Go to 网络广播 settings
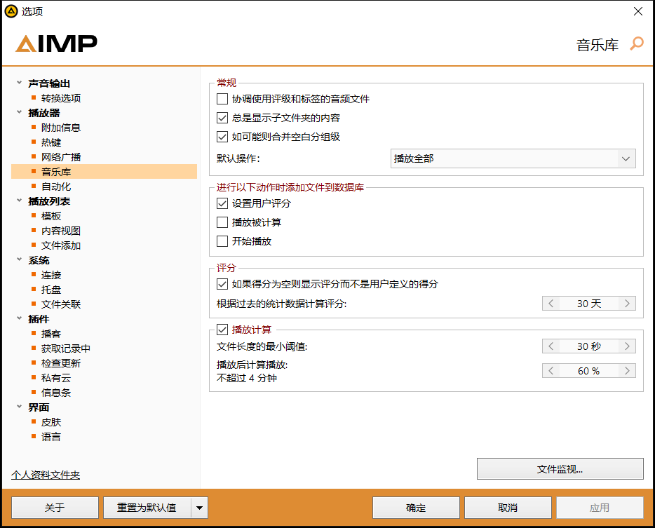Image resolution: width=655 pixels, height=528 pixels. pyautogui.click(x=61, y=157)
